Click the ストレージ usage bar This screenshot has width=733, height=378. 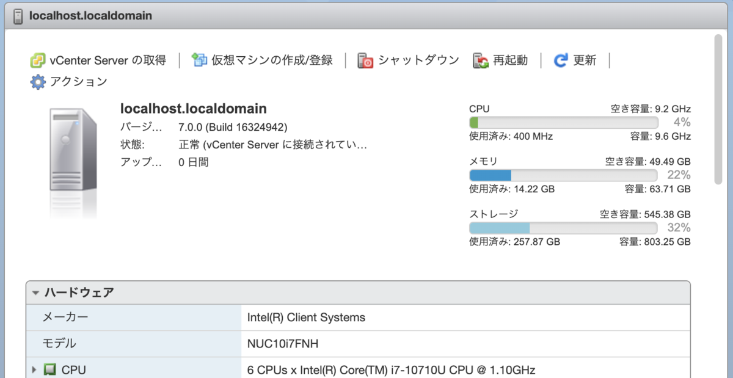(x=563, y=228)
